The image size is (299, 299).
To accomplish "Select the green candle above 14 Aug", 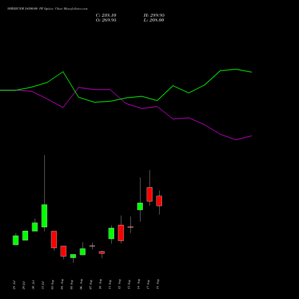I will [x=140, y=206].
